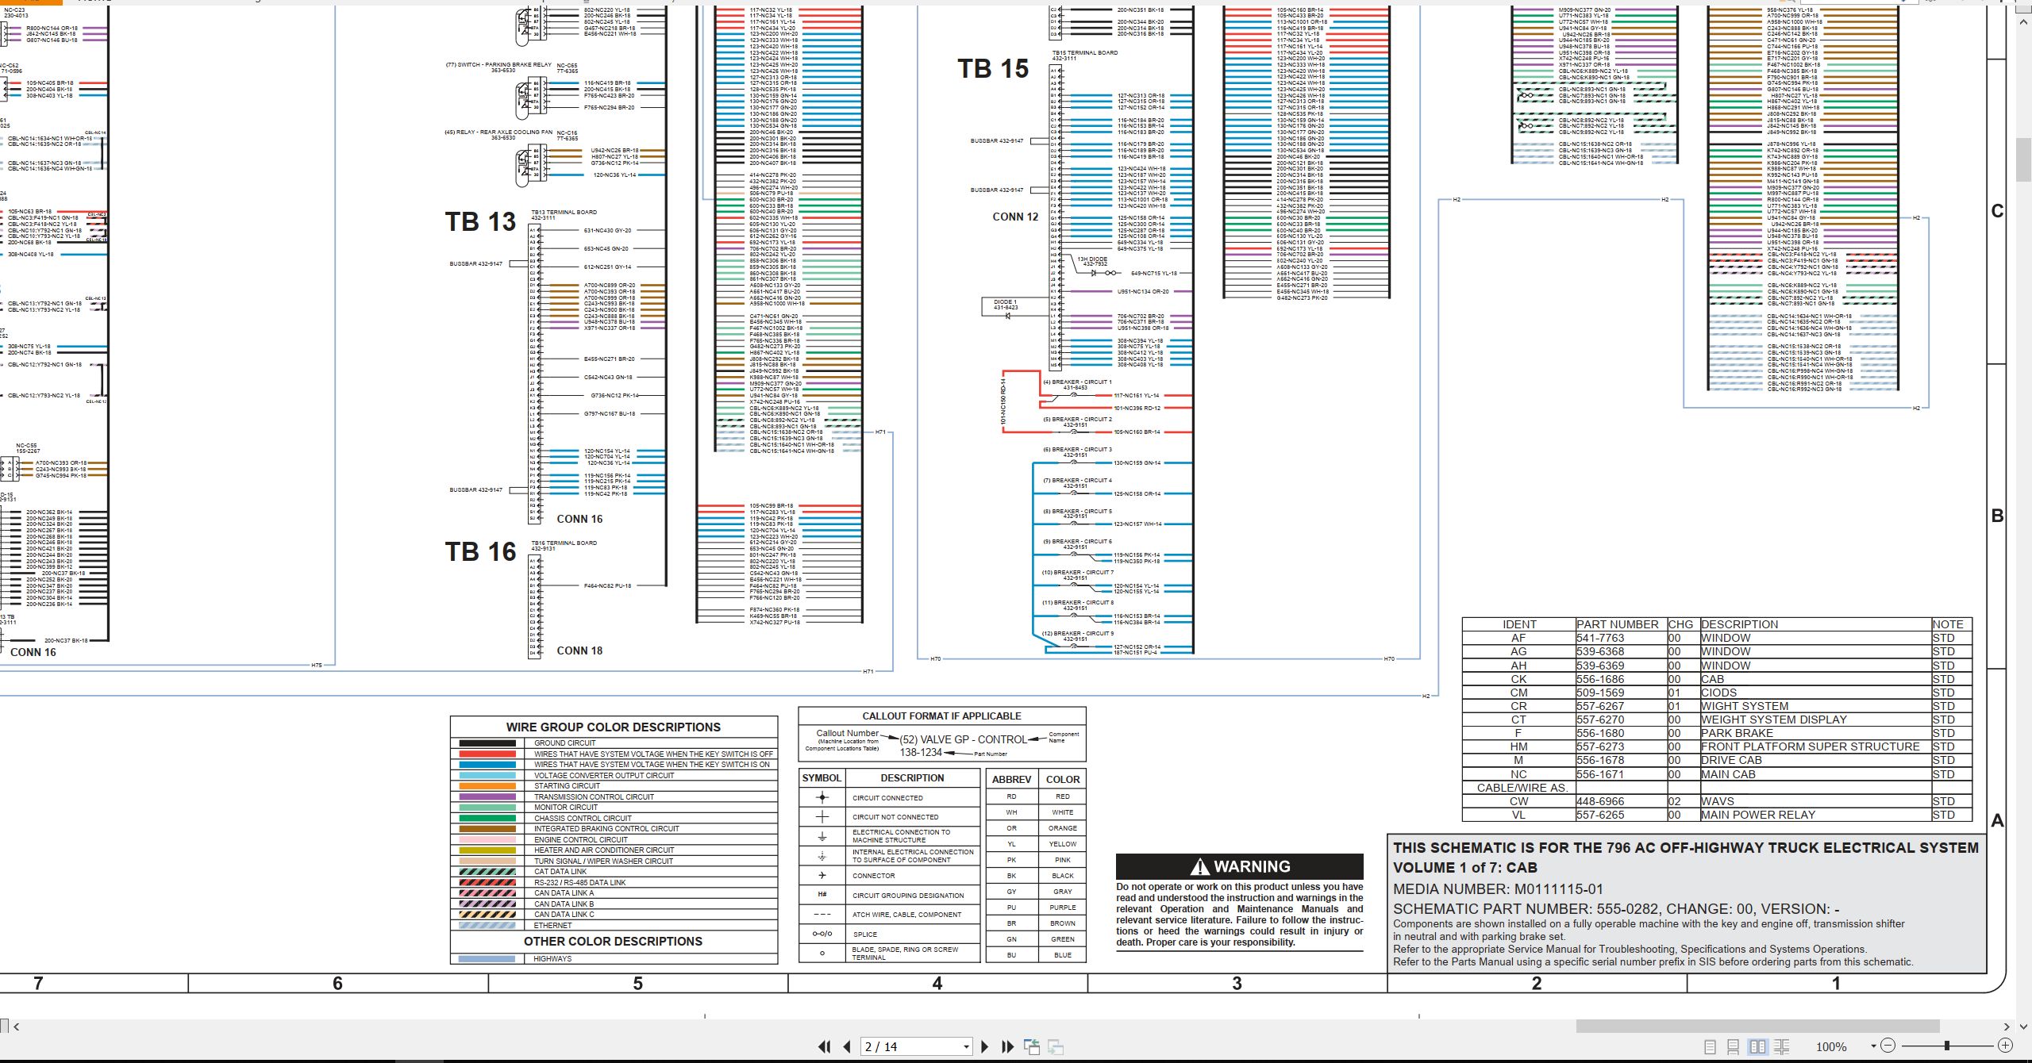Click the zoom level slider handle
This screenshot has width=2032, height=1063.
click(1946, 1046)
